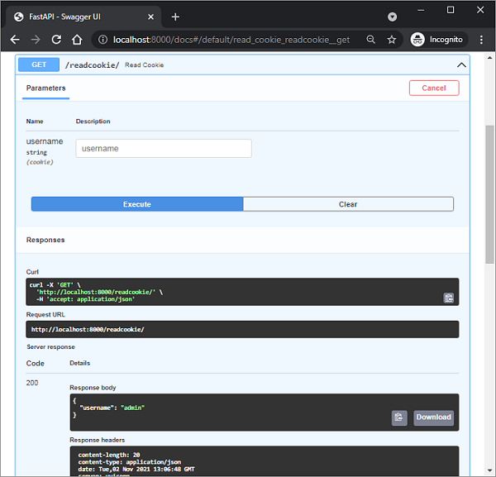Collapse the /readcookie/ endpoint section
The image size is (496, 477).
(x=460, y=65)
